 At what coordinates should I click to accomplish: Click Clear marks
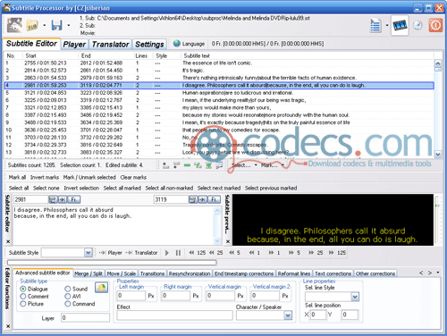coord(133,177)
